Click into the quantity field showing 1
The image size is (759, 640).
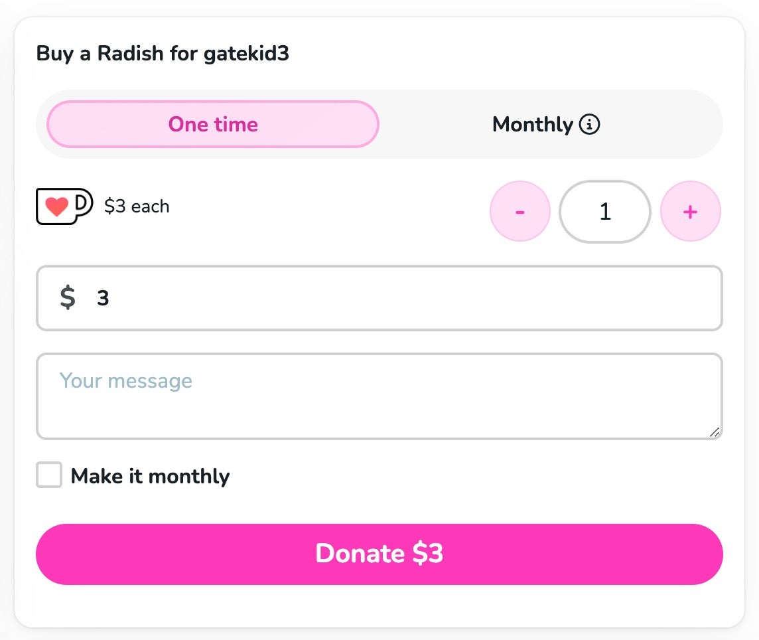click(604, 212)
